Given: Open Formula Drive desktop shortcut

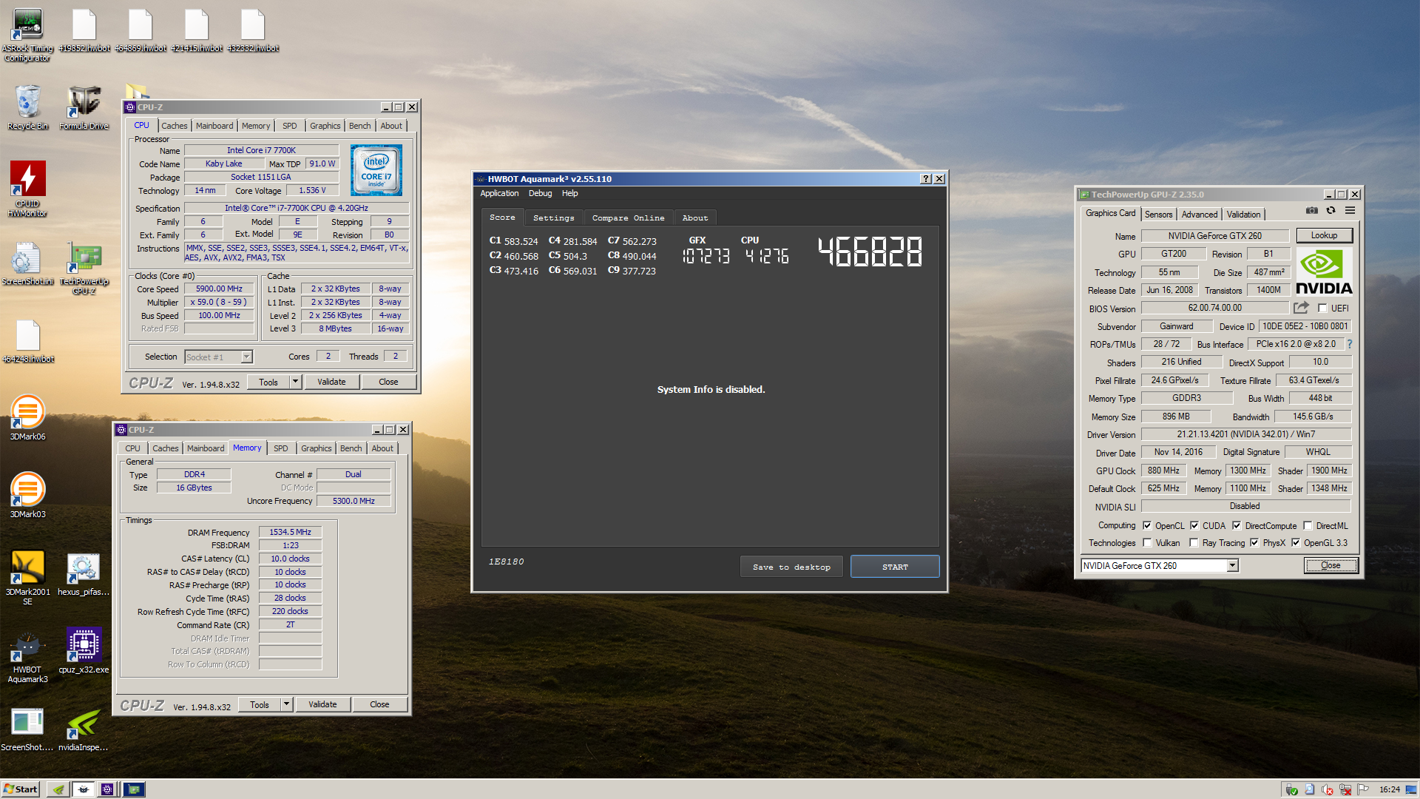Looking at the screenshot, I should point(84,107).
